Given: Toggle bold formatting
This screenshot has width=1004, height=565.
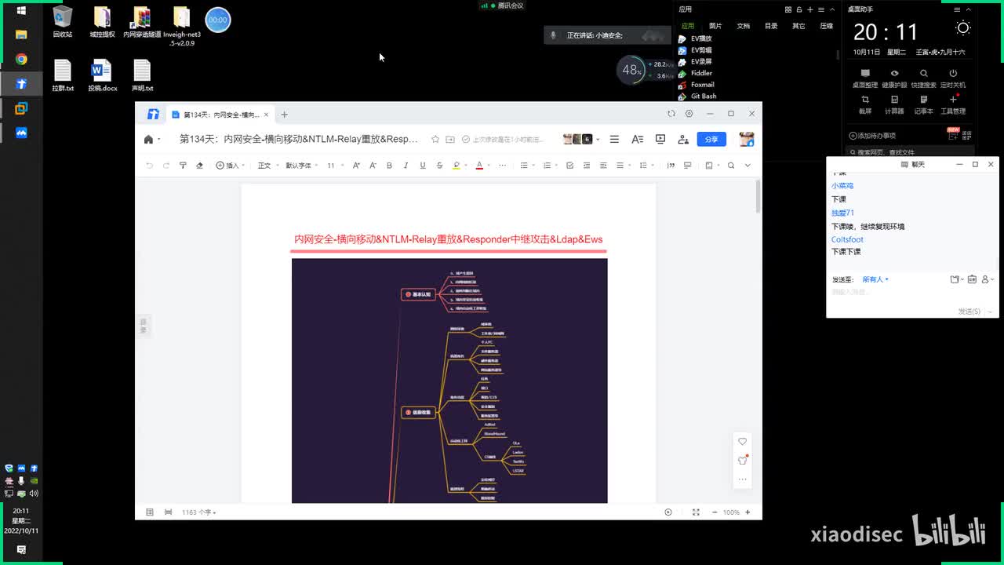Looking at the screenshot, I should (389, 166).
